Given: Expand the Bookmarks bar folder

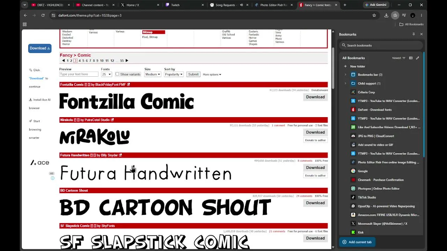Looking at the screenshot, I should (x=345, y=75).
